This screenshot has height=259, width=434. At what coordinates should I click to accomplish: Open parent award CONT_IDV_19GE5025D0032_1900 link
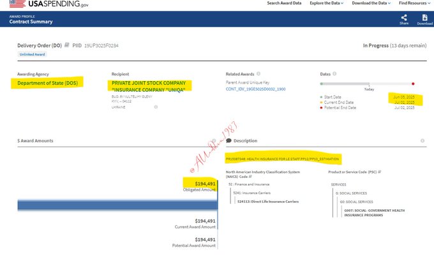[x=254, y=90]
